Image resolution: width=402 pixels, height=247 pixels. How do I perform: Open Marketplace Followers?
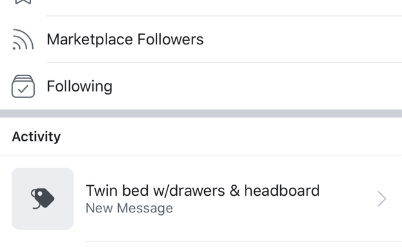125,40
